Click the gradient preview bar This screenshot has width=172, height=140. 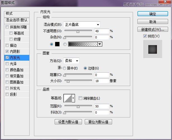(83, 44)
